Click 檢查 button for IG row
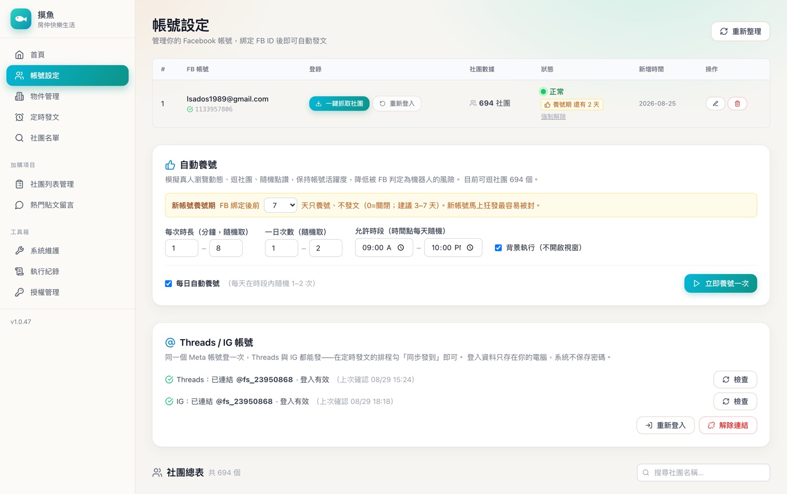 (x=735, y=401)
